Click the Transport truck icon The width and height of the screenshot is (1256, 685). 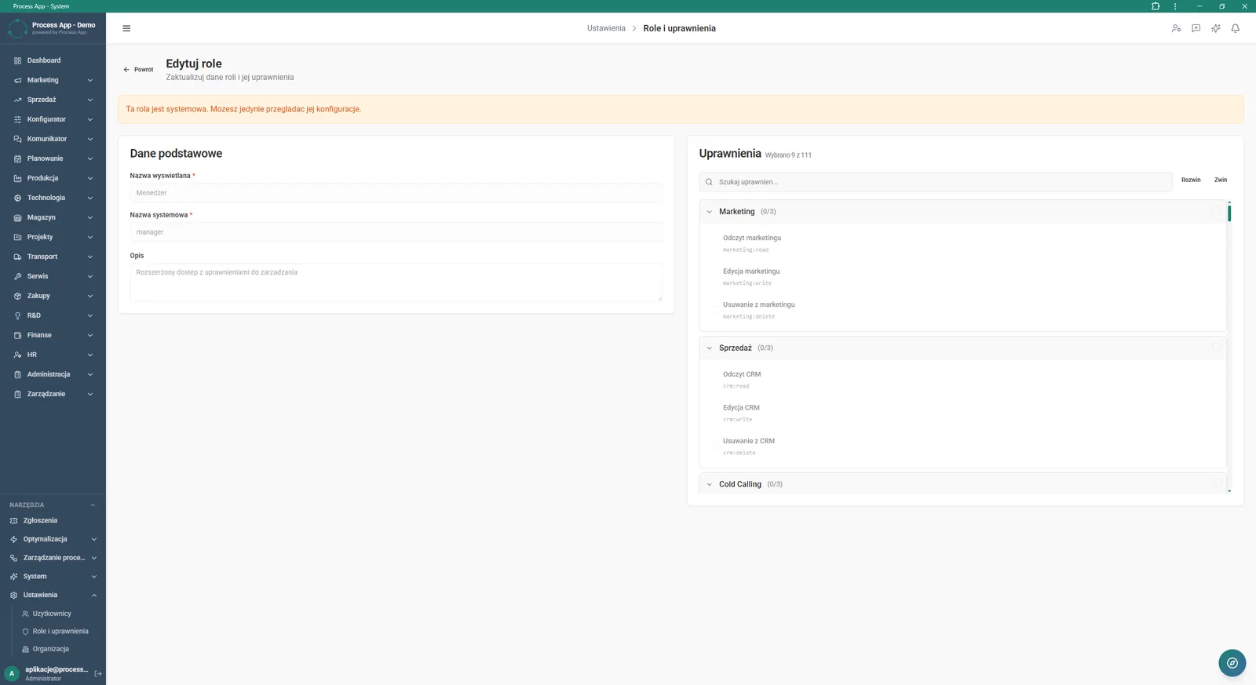[17, 257]
